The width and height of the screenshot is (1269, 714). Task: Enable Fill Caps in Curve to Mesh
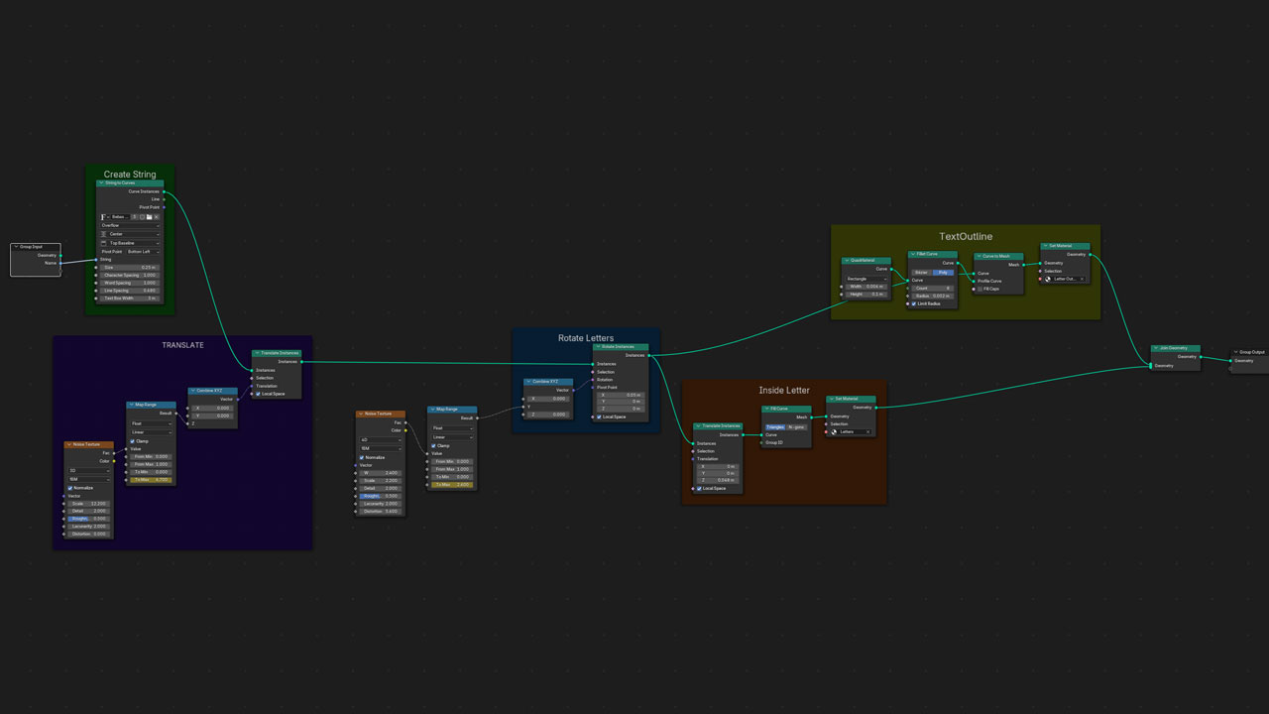980,289
